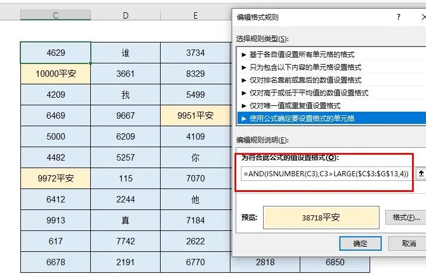
Task: Select column header D
Action: (126, 15)
